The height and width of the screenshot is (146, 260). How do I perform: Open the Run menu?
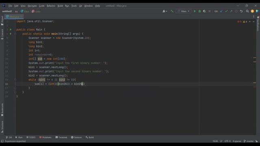67,6
